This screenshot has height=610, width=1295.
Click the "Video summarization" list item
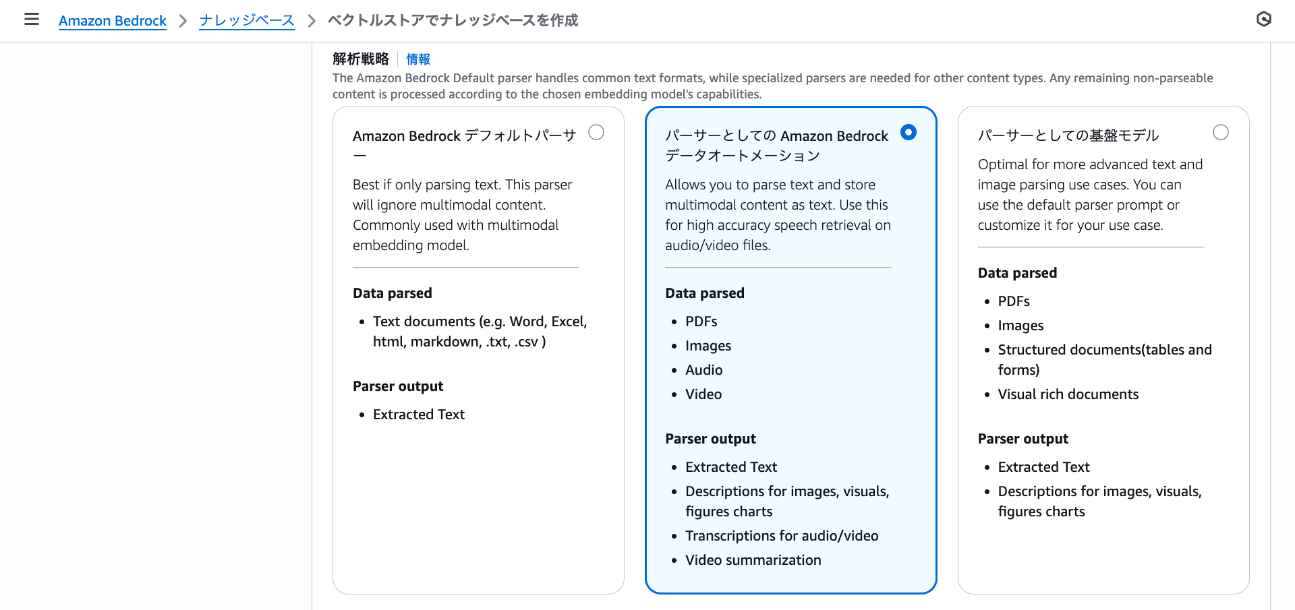[x=753, y=560]
